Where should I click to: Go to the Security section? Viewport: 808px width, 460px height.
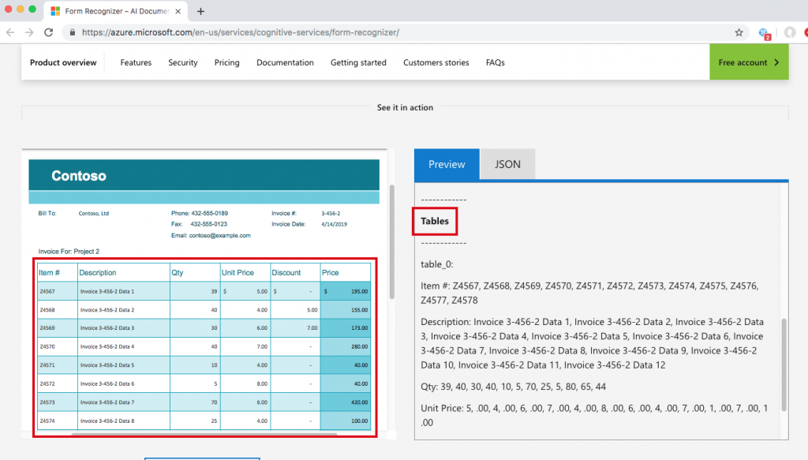(x=183, y=62)
